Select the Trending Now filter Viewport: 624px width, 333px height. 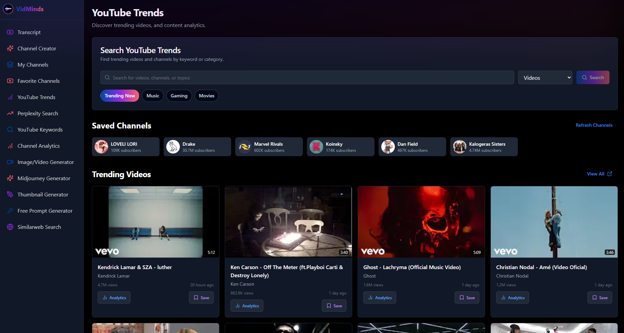pyautogui.click(x=120, y=96)
